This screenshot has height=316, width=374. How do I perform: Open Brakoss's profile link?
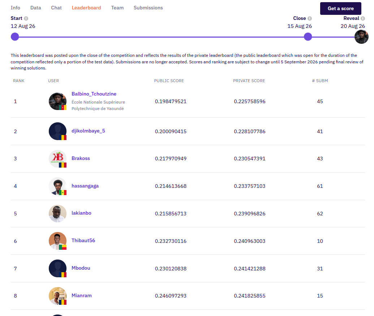81,158
